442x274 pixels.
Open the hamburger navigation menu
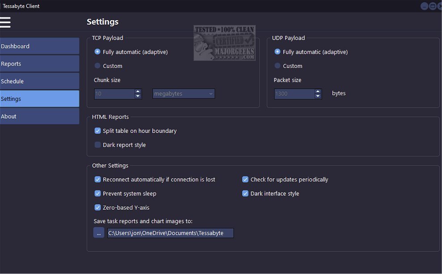point(6,22)
